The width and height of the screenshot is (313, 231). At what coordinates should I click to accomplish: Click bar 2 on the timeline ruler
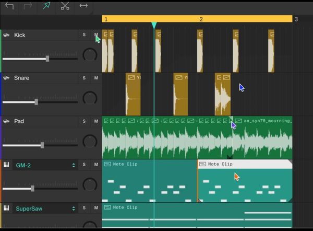pyautogui.click(x=201, y=19)
